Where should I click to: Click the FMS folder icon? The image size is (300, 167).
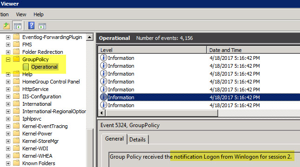point(16,44)
